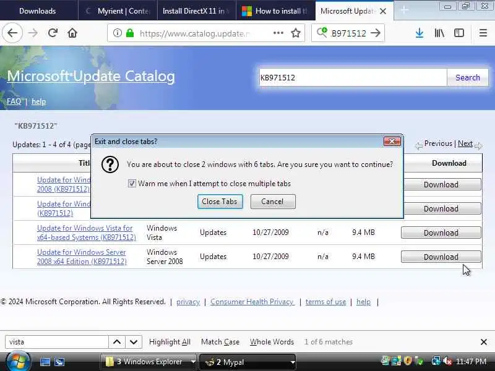Click the browser Back arrow button
495x371 pixels.
(12, 33)
